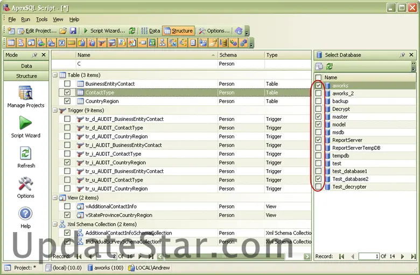
Task: Pin the Select Database panel
Action: (x=402, y=55)
